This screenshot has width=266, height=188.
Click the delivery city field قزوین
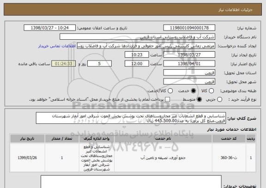(189, 82)
